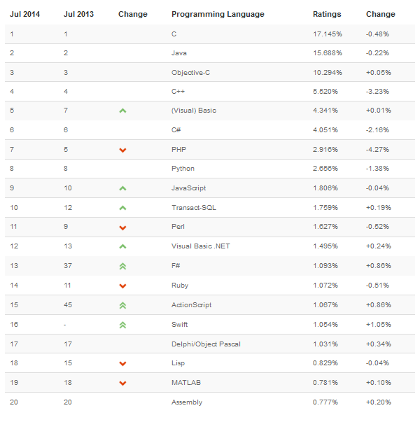
Task: Click the double up arrow beside ActionScript
Action: pyautogui.click(x=122, y=305)
